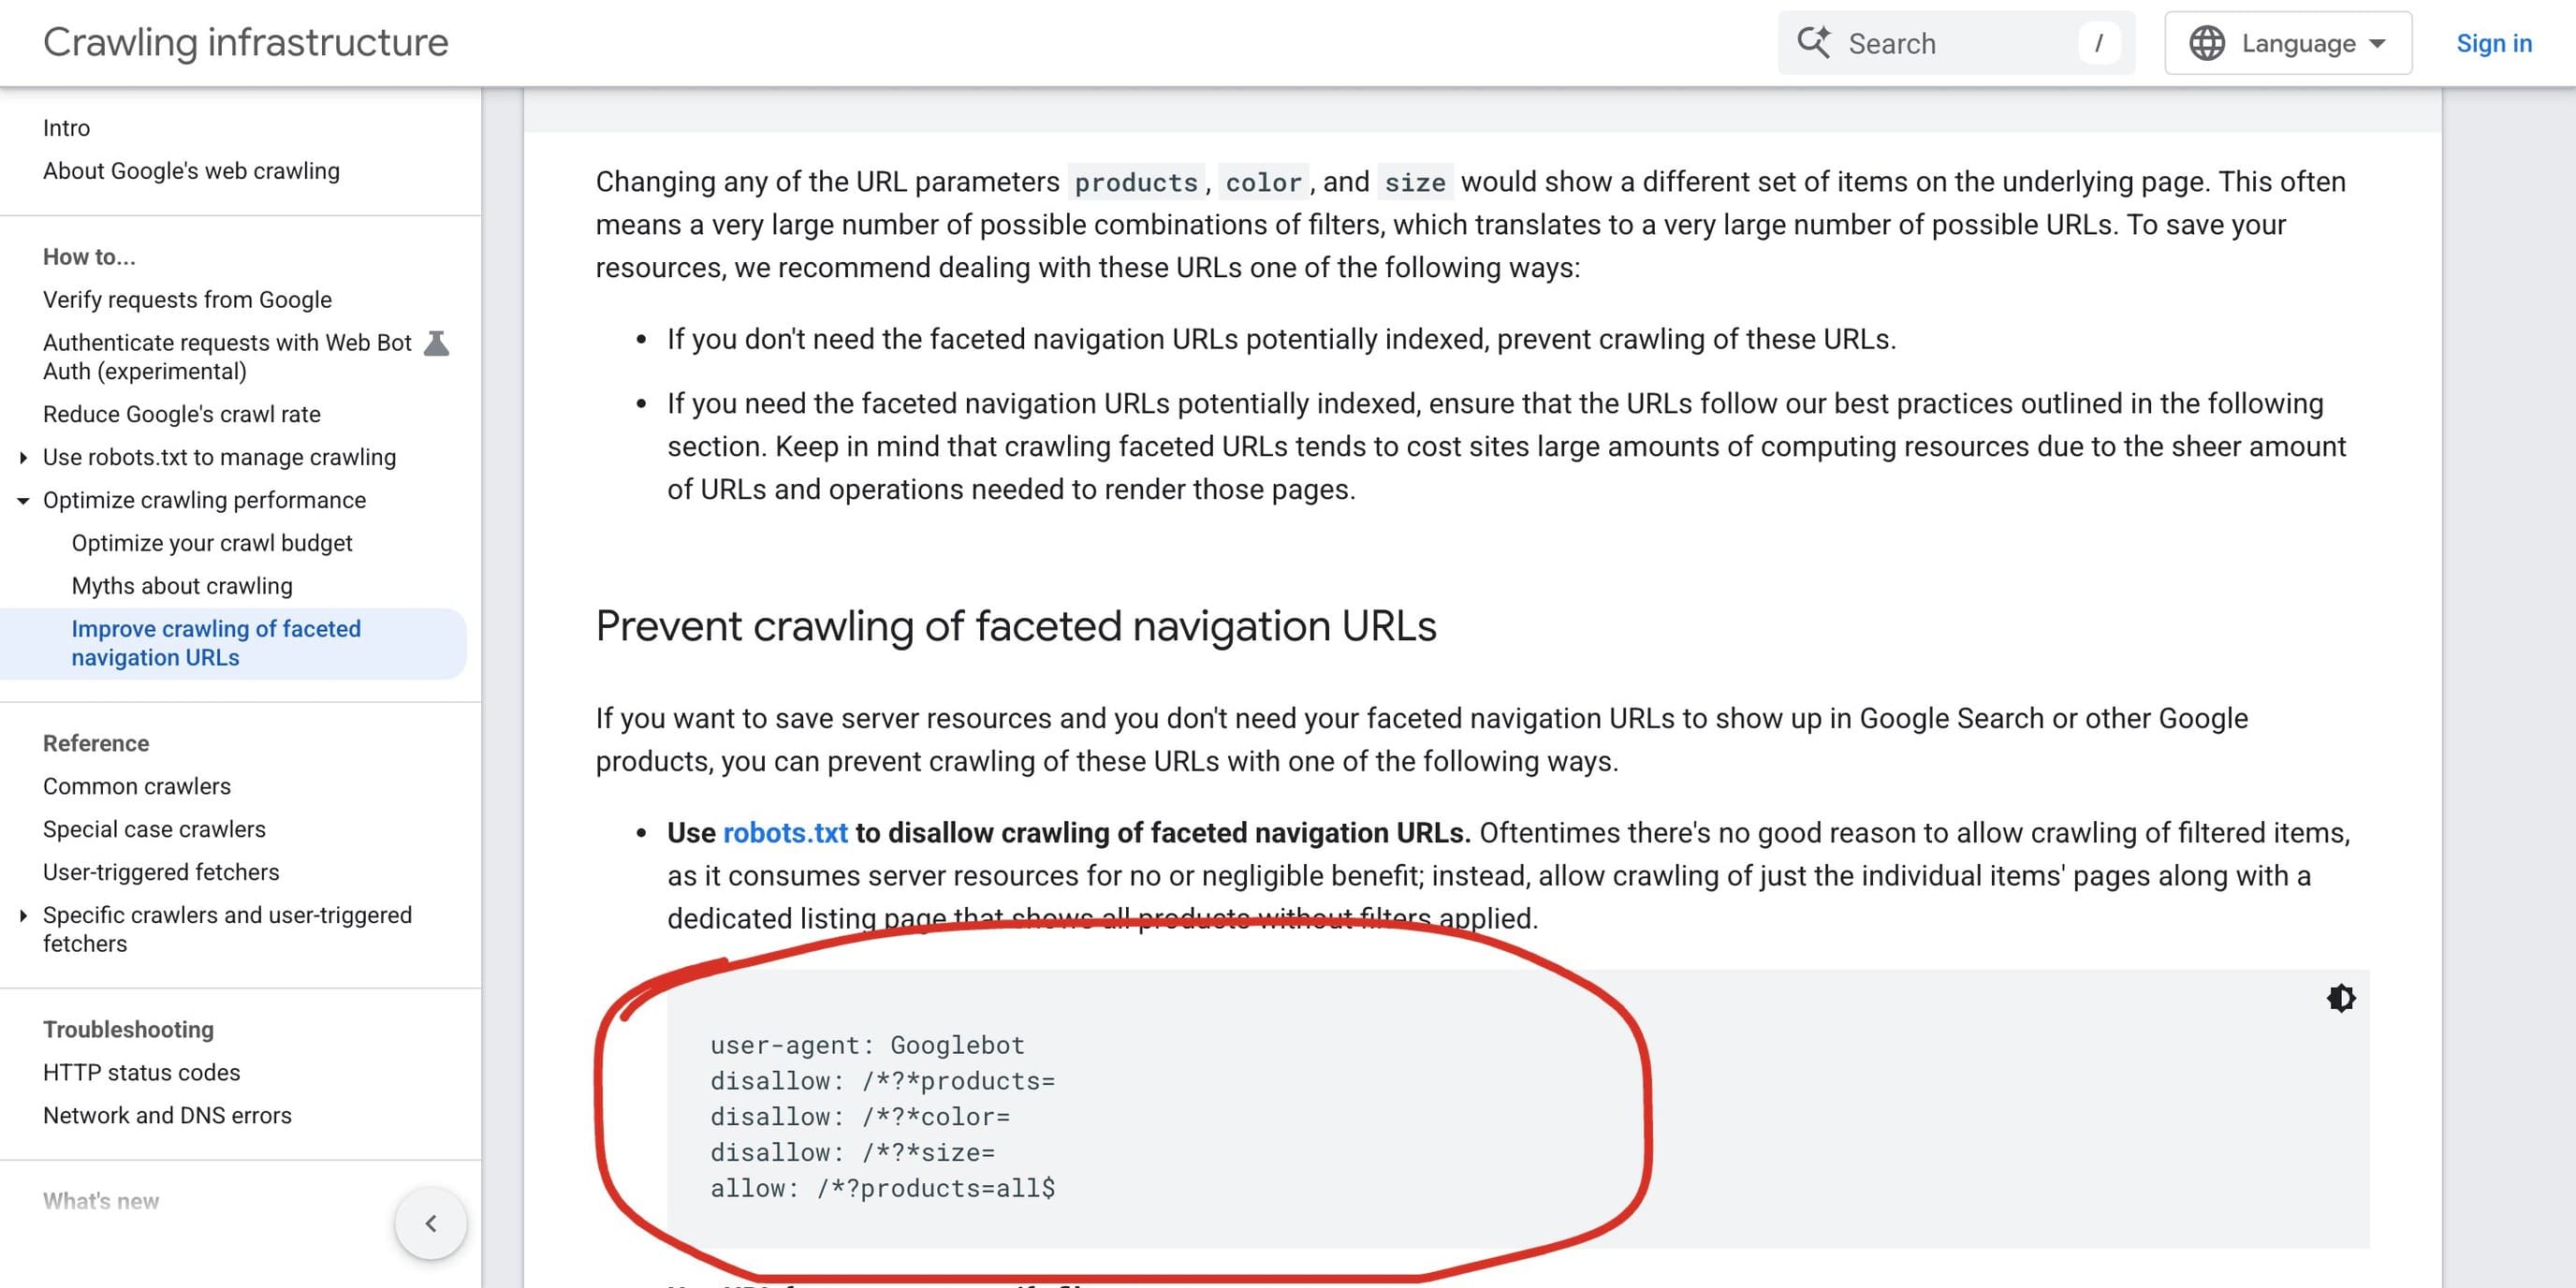Viewport: 2576px width, 1288px height.
Task: Open 'Optimize crawling performance' item
Action: click(x=204, y=500)
